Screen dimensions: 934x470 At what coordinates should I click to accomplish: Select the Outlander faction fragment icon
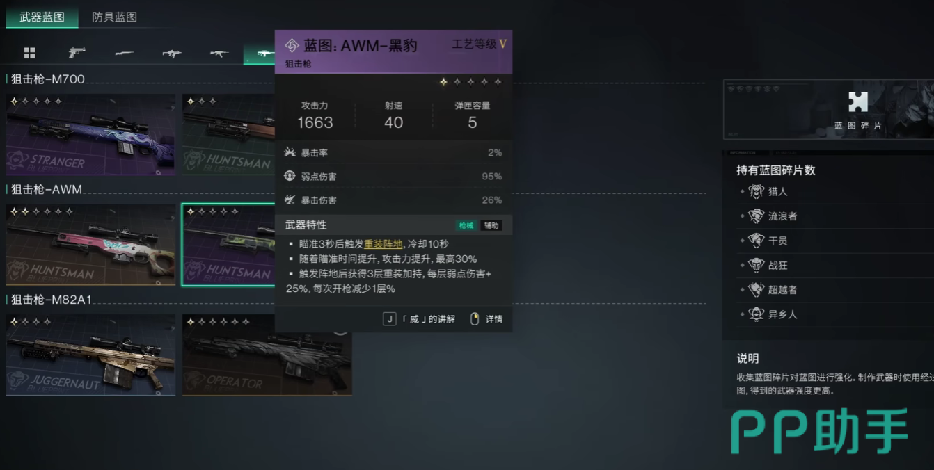point(757,314)
